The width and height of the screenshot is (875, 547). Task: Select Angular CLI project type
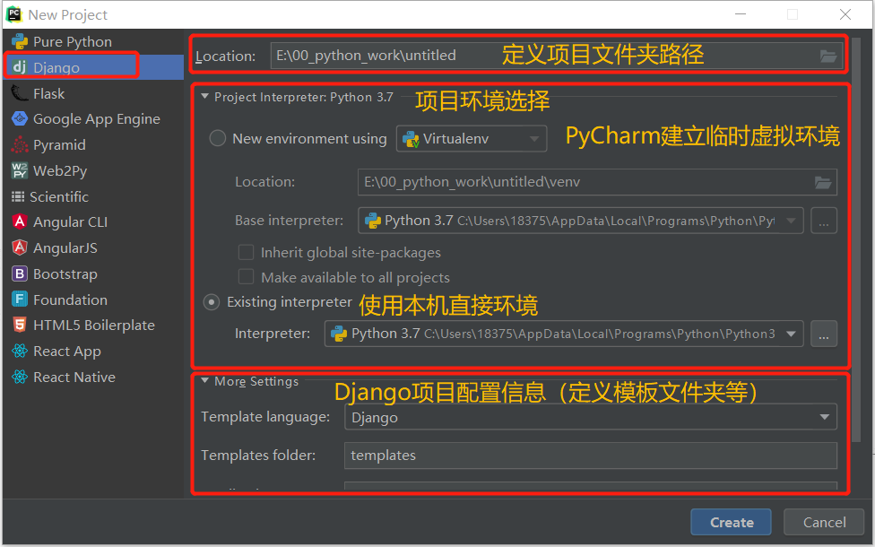point(93,222)
